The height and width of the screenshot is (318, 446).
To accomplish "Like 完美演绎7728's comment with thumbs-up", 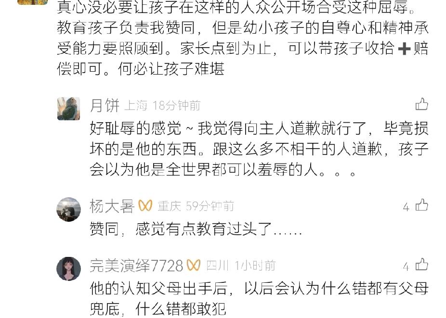I will click(421, 264).
